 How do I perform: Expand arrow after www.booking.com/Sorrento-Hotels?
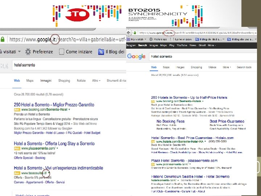coord(203,101)
